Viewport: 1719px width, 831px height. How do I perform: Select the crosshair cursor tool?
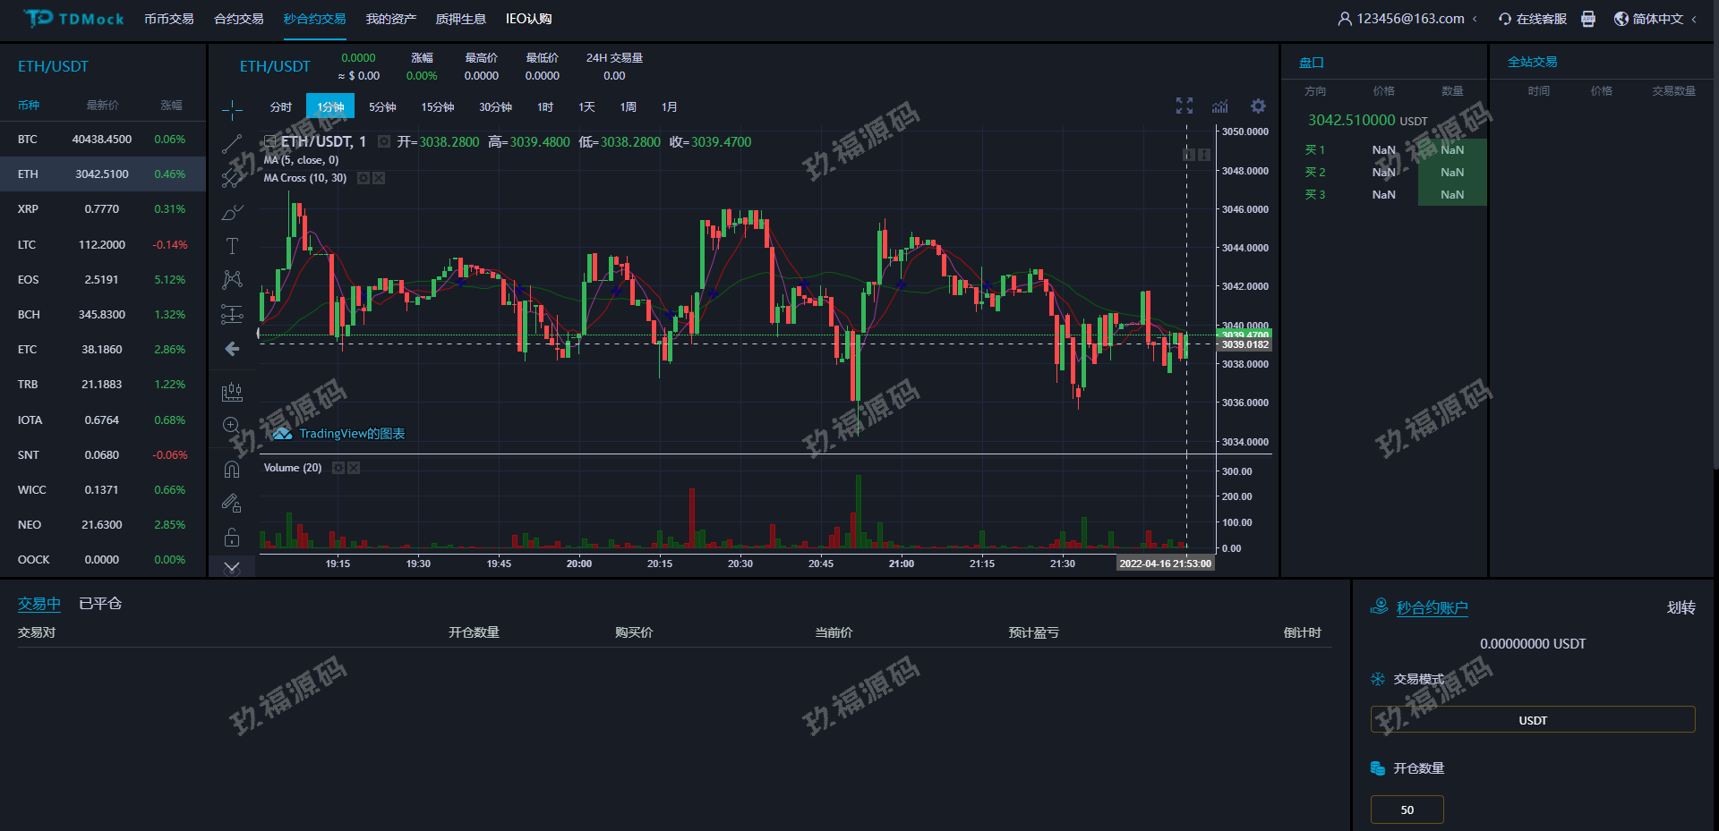[232, 110]
